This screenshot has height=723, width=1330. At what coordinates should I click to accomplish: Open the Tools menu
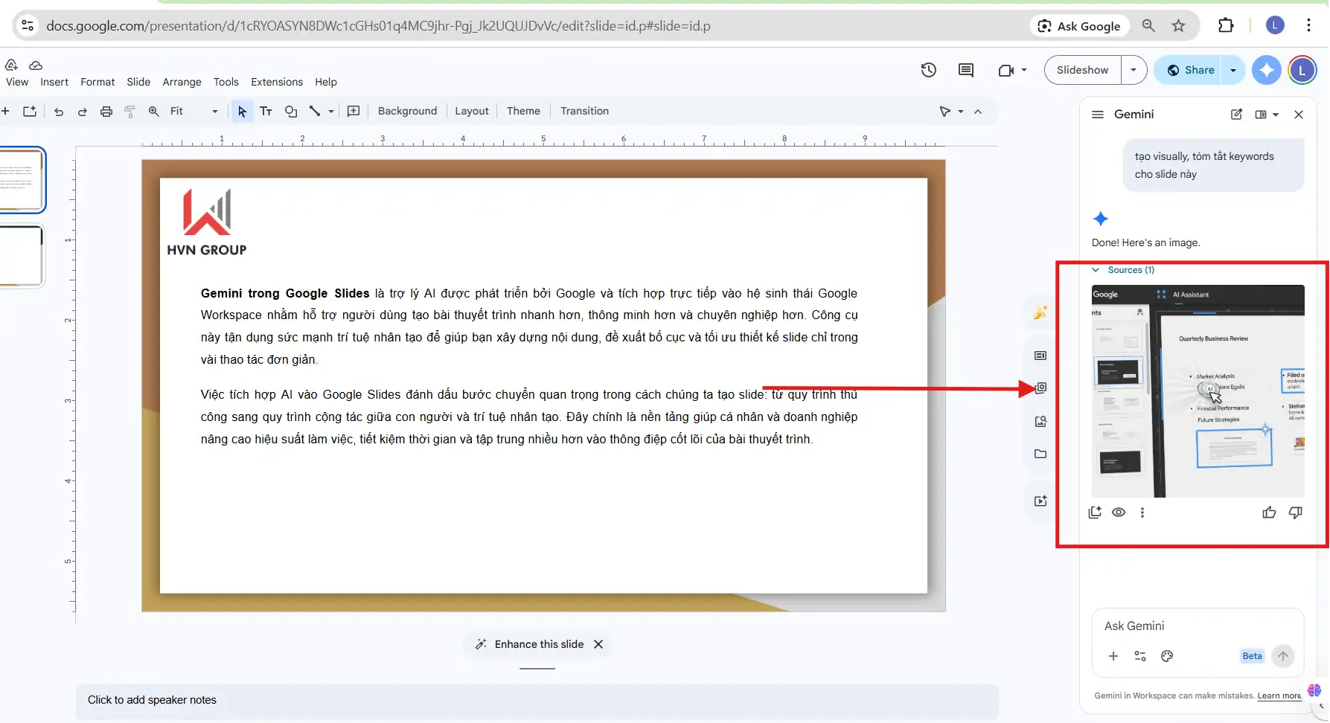point(226,82)
